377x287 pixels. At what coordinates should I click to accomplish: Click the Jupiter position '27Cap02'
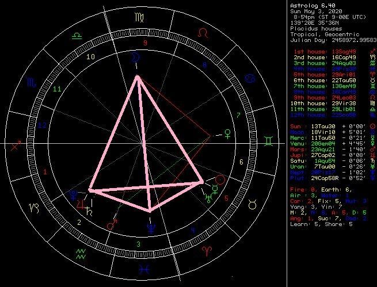coord(323,155)
